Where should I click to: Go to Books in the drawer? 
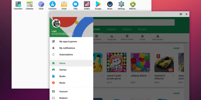(71, 76)
